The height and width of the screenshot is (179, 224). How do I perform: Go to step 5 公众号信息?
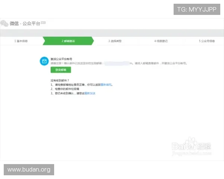[207, 41]
